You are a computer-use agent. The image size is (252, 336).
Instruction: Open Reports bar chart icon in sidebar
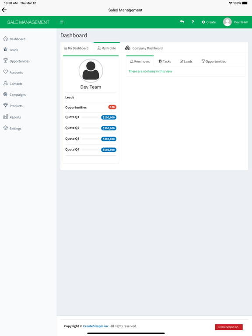point(6,116)
